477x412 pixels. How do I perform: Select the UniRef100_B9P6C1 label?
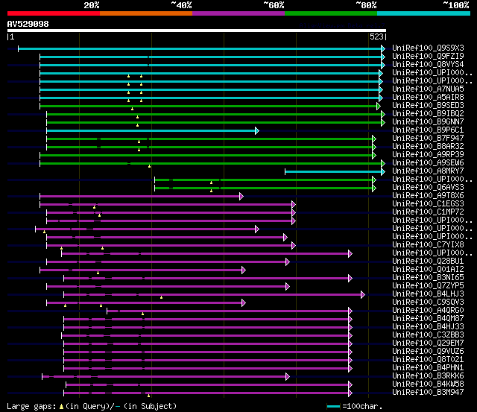428,130
